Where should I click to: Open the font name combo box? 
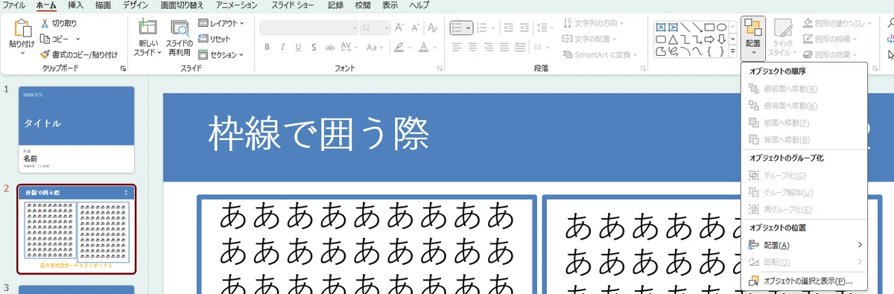(x=309, y=28)
